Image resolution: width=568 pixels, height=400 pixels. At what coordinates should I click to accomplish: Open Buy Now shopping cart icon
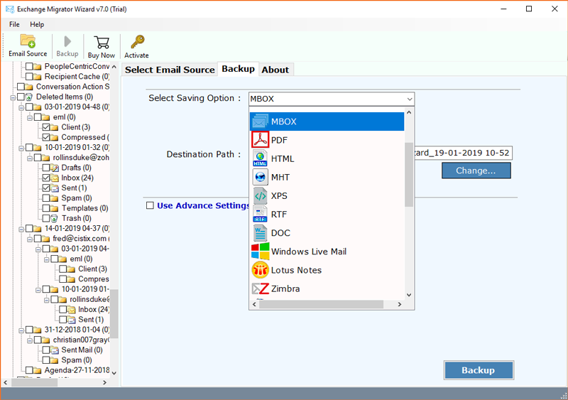tap(102, 42)
